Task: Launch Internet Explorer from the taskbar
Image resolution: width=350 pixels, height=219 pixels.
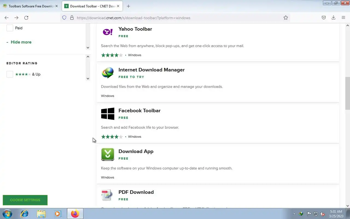Action: pyautogui.click(x=25, y=214)
